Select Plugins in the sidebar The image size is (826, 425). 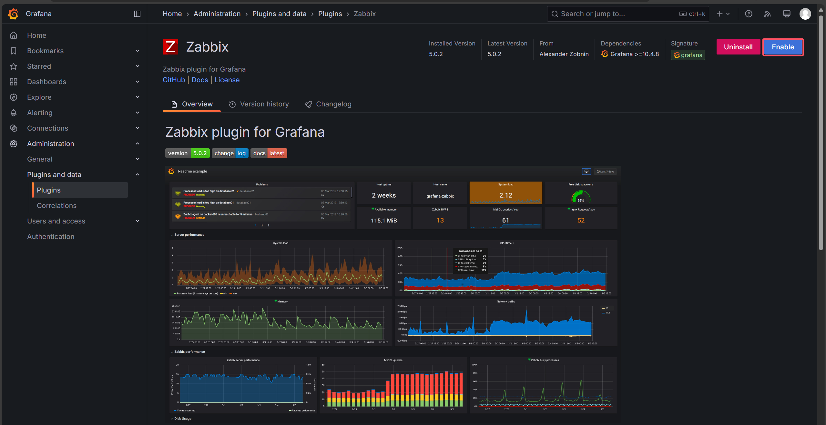tap(80, 190)
